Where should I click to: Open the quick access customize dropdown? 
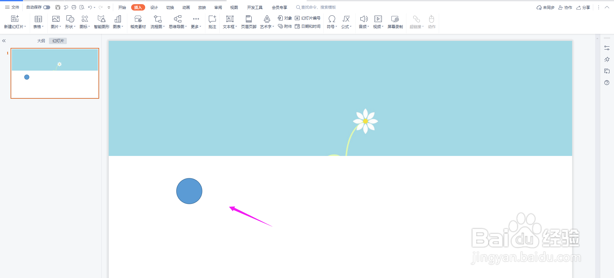[109, 7]
